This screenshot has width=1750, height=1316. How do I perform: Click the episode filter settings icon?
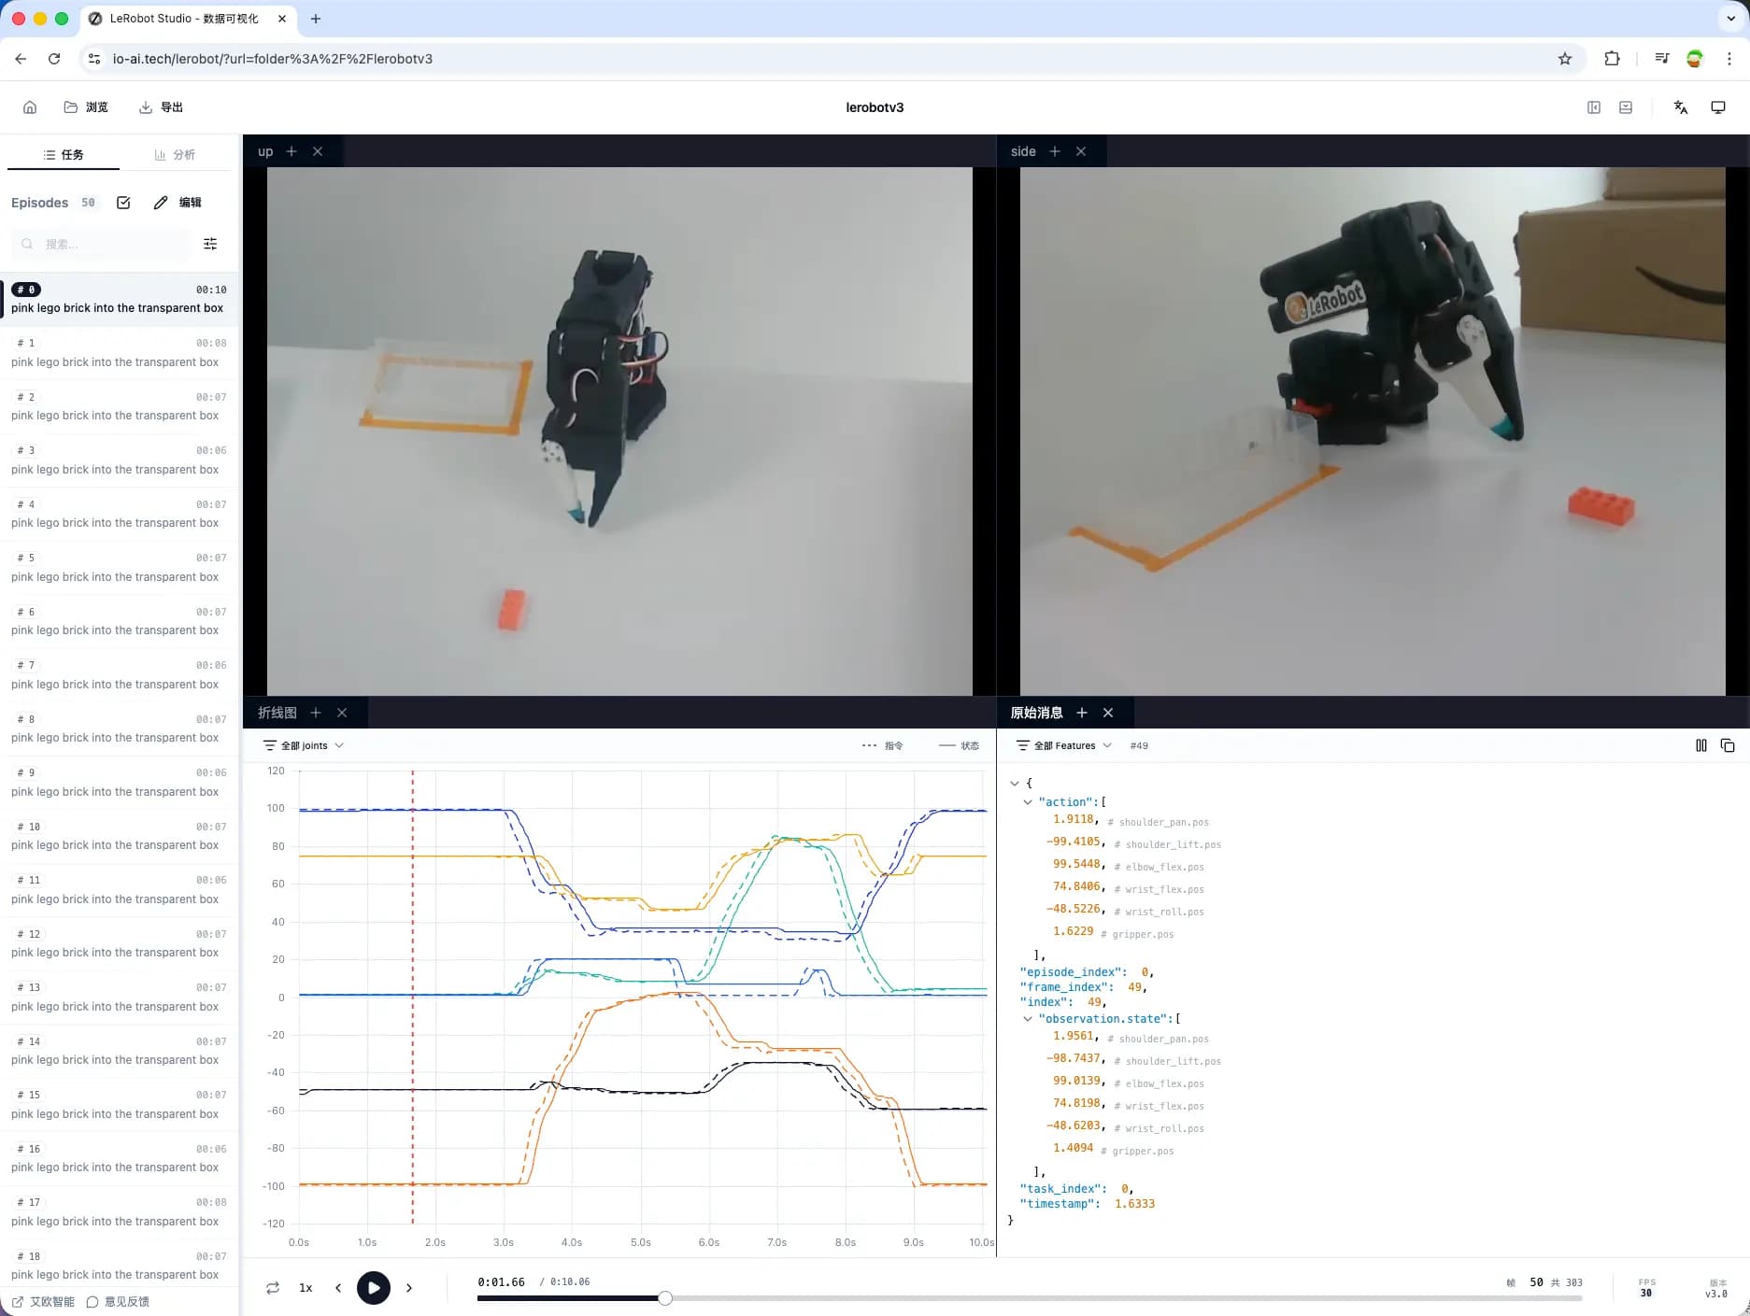pos(210,244)
